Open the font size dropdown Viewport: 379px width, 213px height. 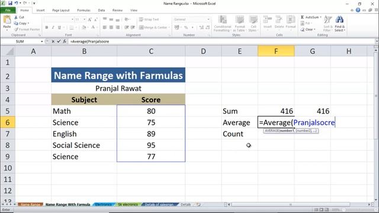(84, 20)
